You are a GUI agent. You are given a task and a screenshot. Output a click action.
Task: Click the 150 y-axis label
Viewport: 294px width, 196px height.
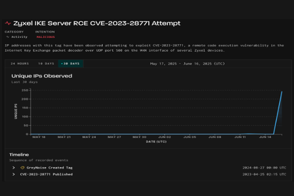[25, 108]
